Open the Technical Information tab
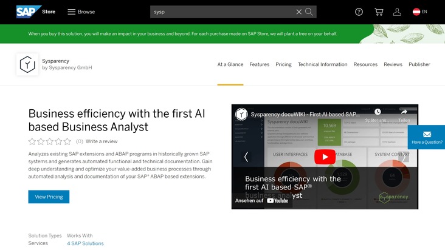Screen dimensions: 445x250 click(322, 64)
